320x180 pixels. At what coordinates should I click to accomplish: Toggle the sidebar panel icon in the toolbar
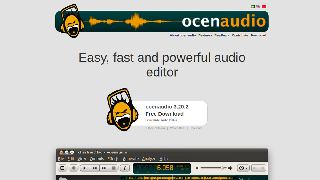point(62,168)
